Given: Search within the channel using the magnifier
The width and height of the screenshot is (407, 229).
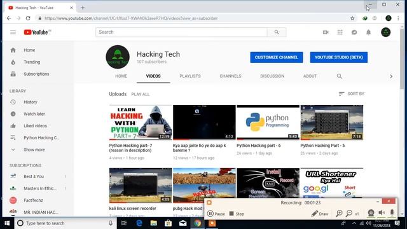Looking at the screenshot, I should [x=339, y=76].
